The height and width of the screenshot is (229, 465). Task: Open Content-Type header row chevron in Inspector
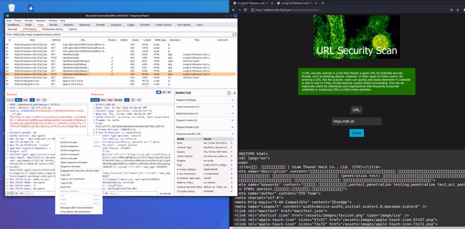[x=232, y=147]
